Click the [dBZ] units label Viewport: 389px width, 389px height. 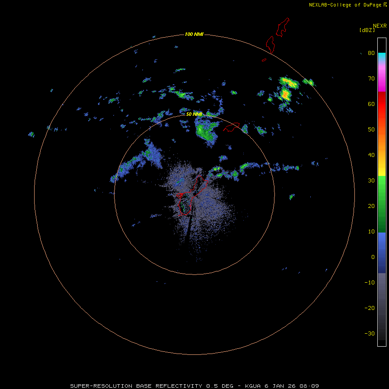(x=367, y=30)
